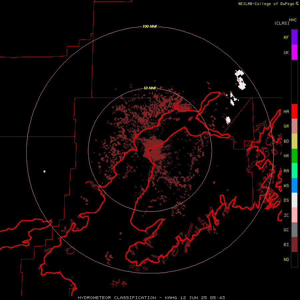Choose the DS white legend swatch
This screenshot has height=300, width=300.
pyautogui.click(x=294, y=200)
